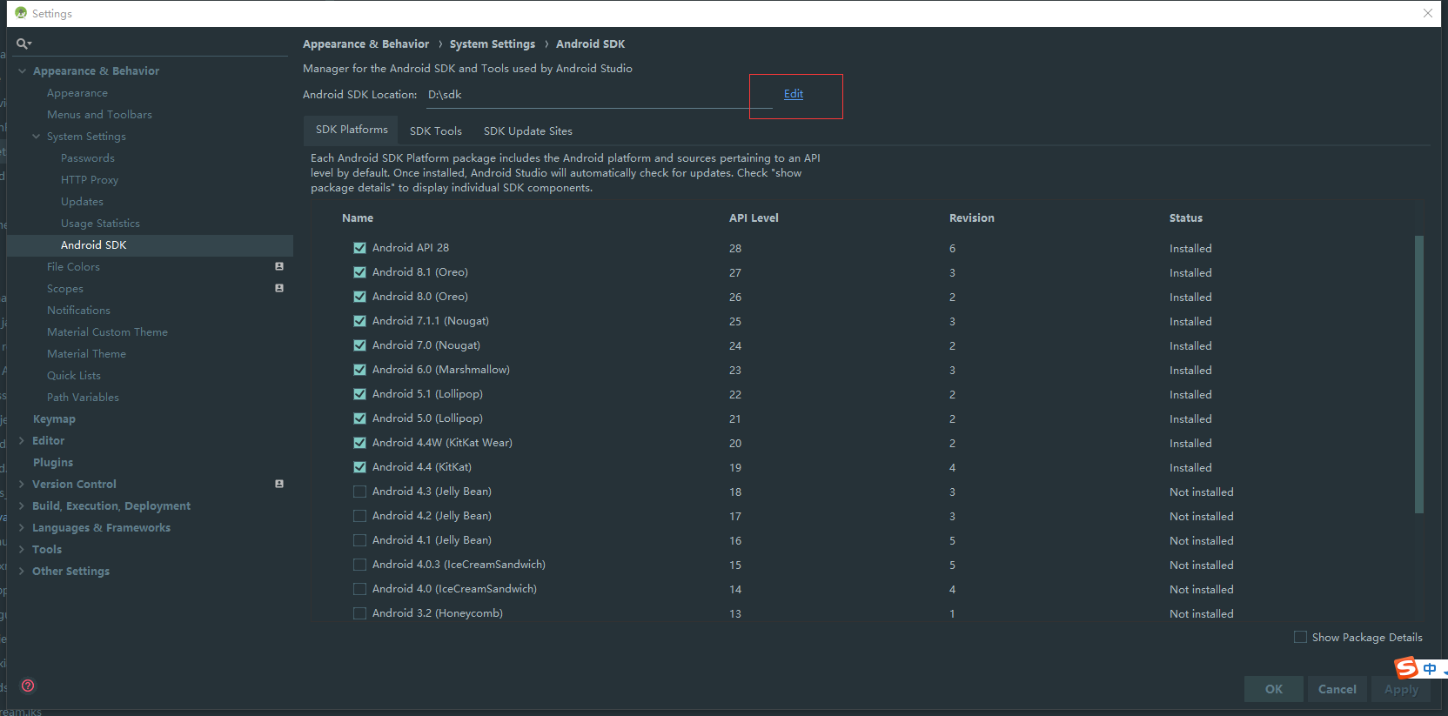This screenshot has height=716, width=1448.
Task: Select Menus and Toolbars settings
Action: 99,115
